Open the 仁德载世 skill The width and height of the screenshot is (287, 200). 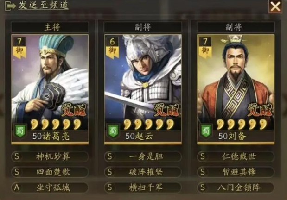tap(236, 156)
